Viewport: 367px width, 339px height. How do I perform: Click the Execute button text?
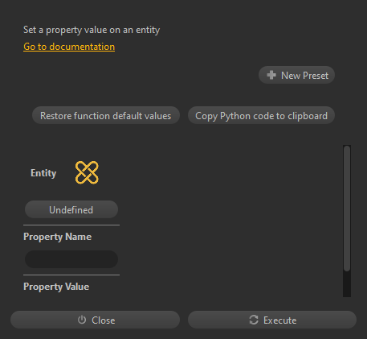pyautogui.click(x=280, y=320)
